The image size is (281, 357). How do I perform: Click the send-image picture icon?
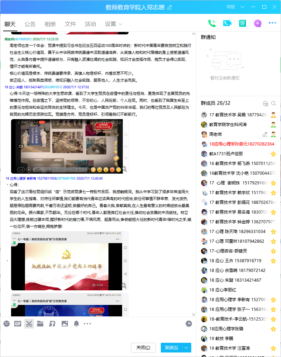click(x=64, y=324)
